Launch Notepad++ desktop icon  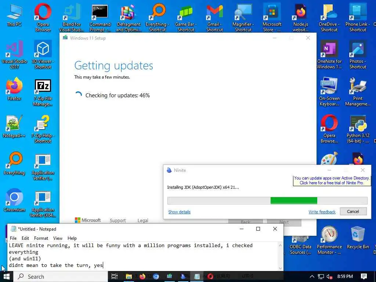click(x=14, y=126)
